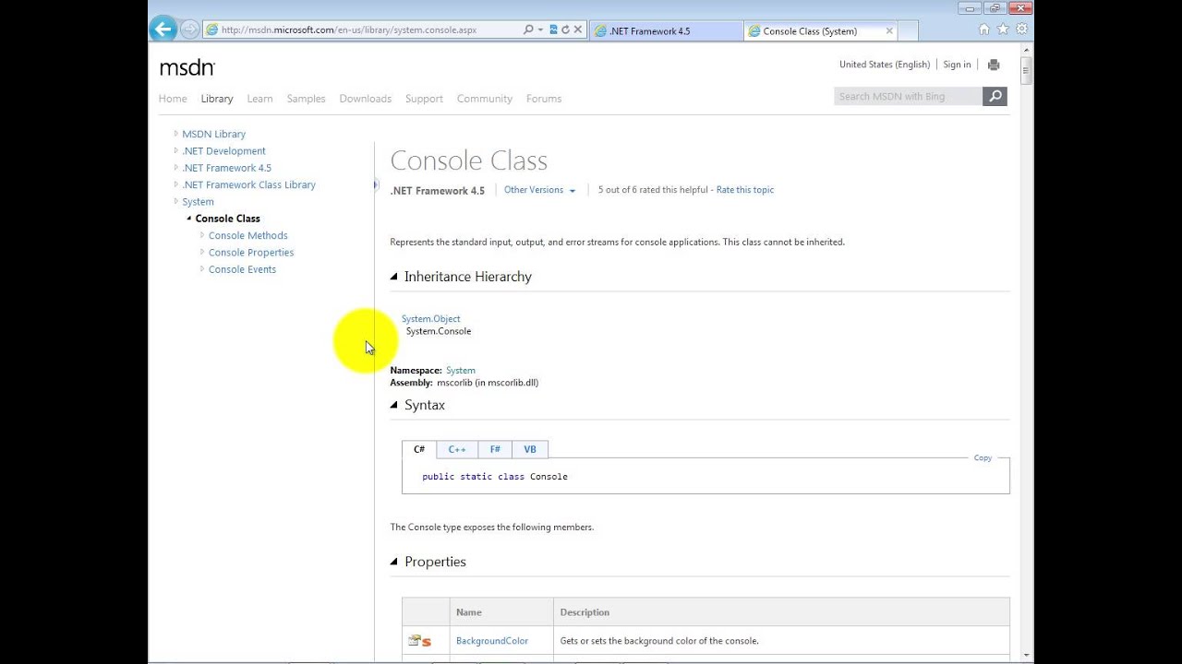This screenshot has width=1182, height=664.
Task: Select the Console Class (System) browser tab
Action: (x=820, y=30)
